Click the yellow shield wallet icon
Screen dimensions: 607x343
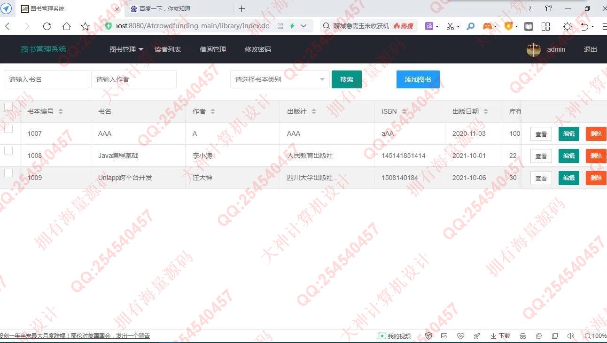pyautogui.click(x=508, y=26)
